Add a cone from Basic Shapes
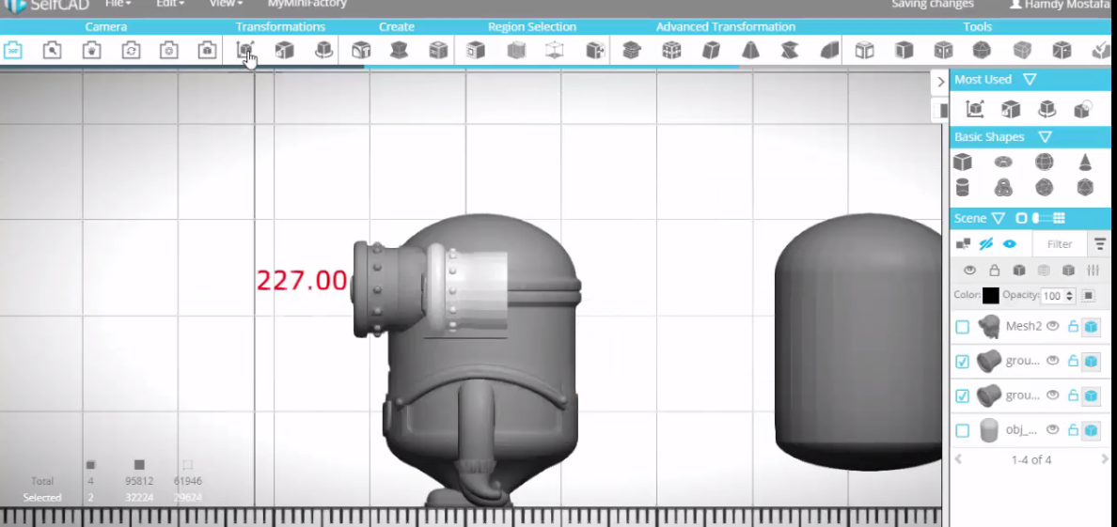This screenshot has width=1117, height=527. [x=1084, y=163]
